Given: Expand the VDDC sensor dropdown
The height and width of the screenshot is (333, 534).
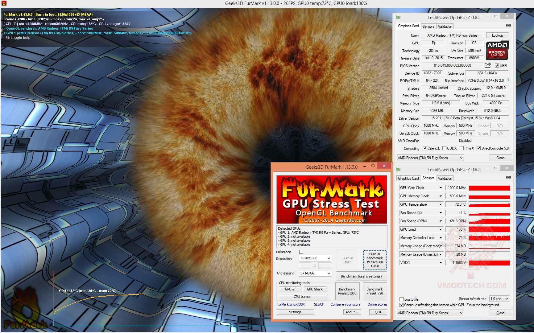Looking at the screenshot, I should (441, 263).
